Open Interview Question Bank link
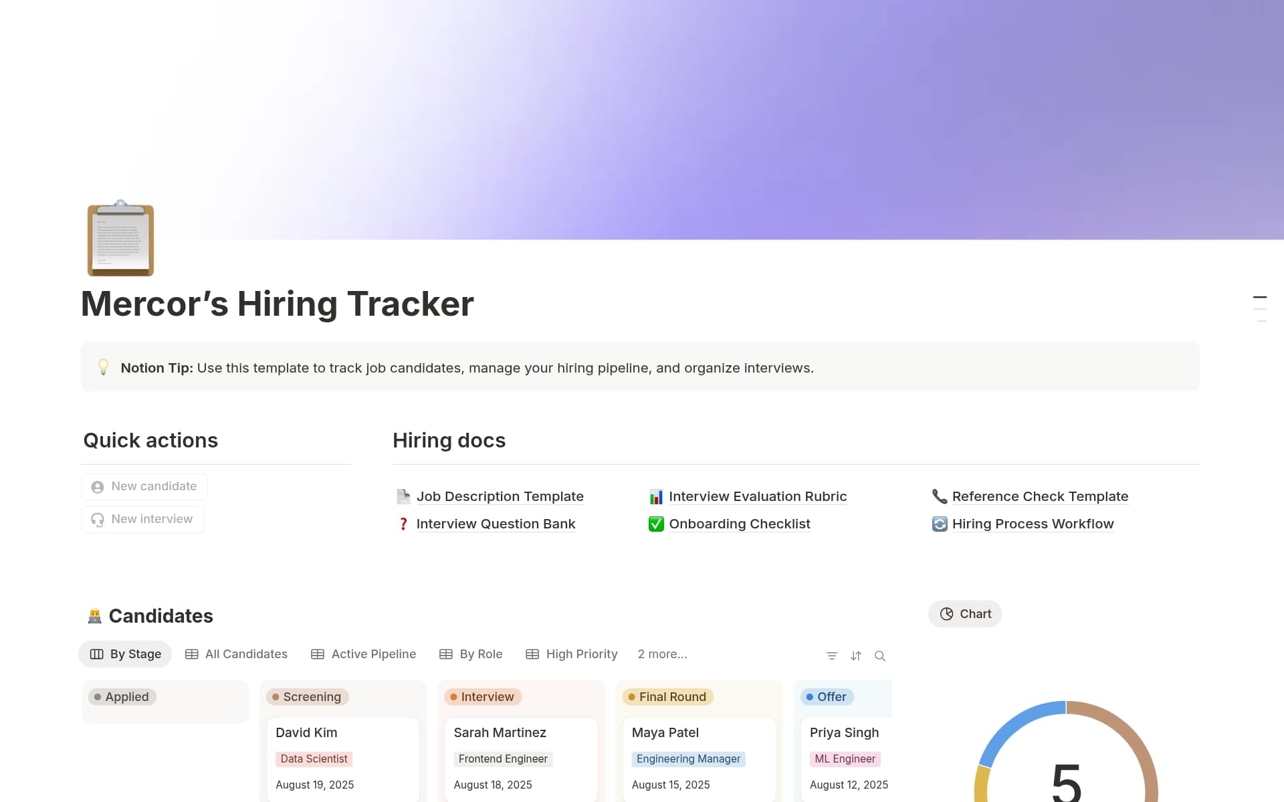 [x=496, y=524]
